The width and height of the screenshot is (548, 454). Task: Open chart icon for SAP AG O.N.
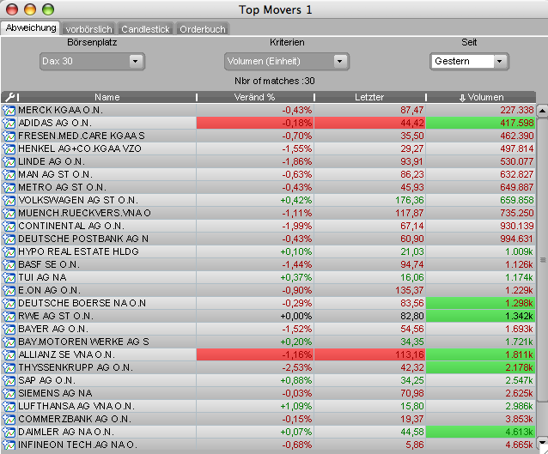point(9,381)
